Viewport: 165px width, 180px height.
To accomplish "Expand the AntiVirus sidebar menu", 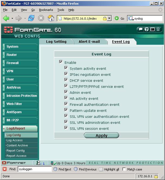I will pos(20,88).
